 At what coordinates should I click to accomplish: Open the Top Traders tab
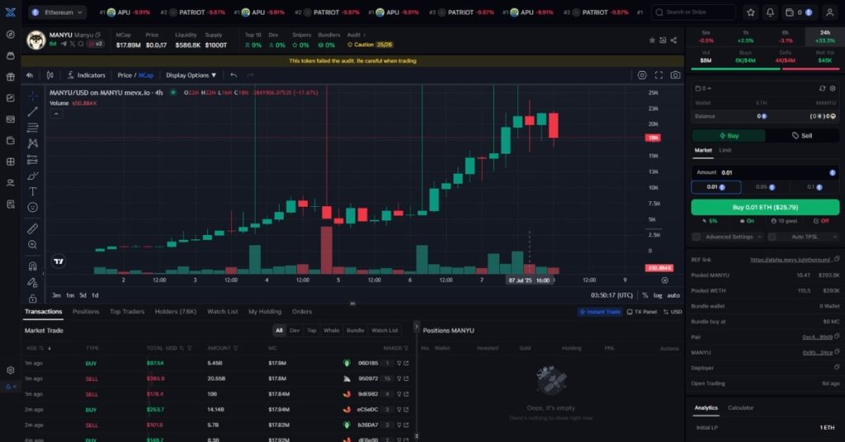pos(127,312)
